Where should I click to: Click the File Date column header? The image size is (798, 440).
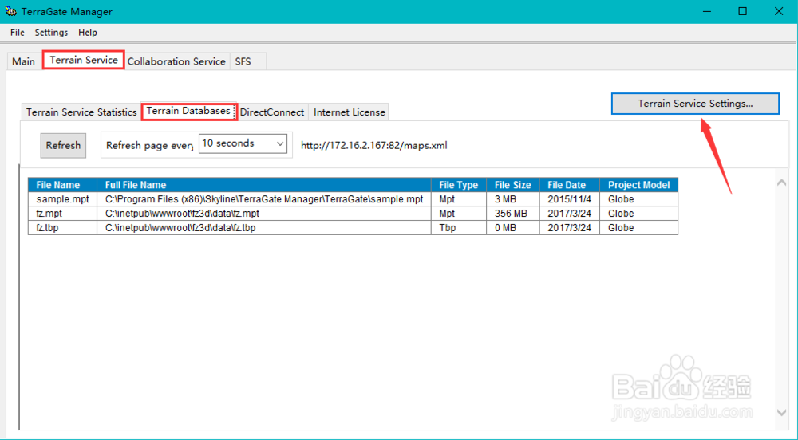point(570,185)
